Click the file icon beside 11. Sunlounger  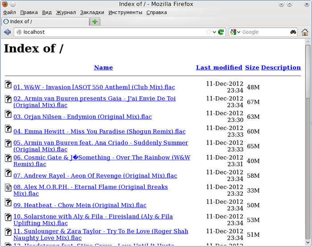click(x=8, y=232)
